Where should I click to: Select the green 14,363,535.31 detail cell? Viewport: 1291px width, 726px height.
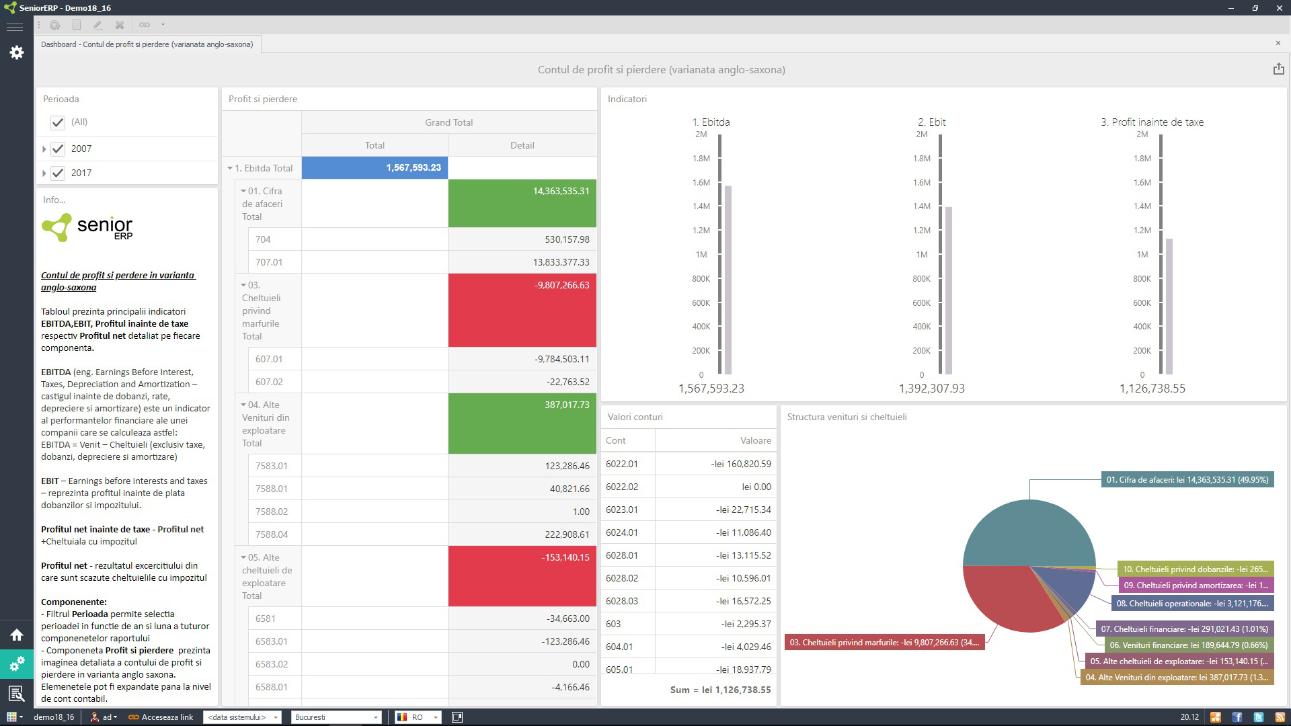coord(522,203)
